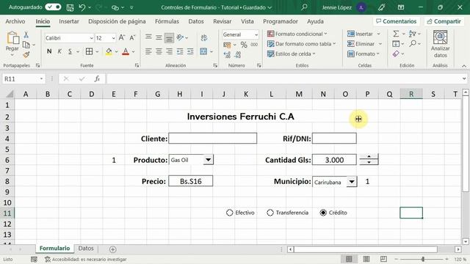
Task: Click the Cliente input box
Action: [212, 139]
